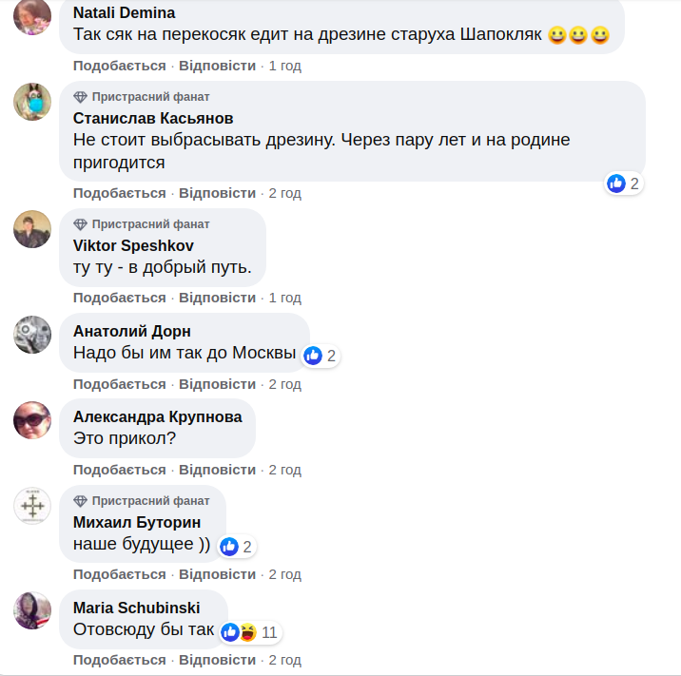The image size is (681, 676).
Task: Click Михаил Буторин's cross-pattern avatar
Action: click(x=32, y=506)
